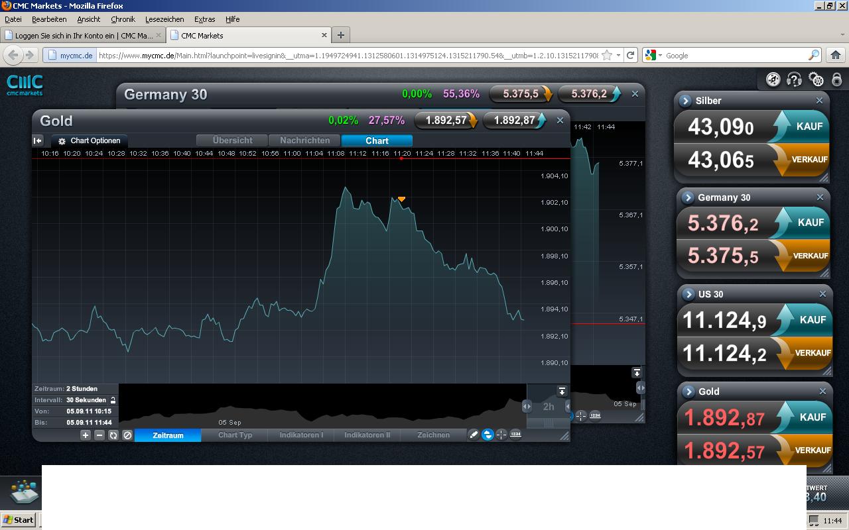Click the zoom-out minus icon in Gold chart
849x530 pixels.
coord(99,435)
